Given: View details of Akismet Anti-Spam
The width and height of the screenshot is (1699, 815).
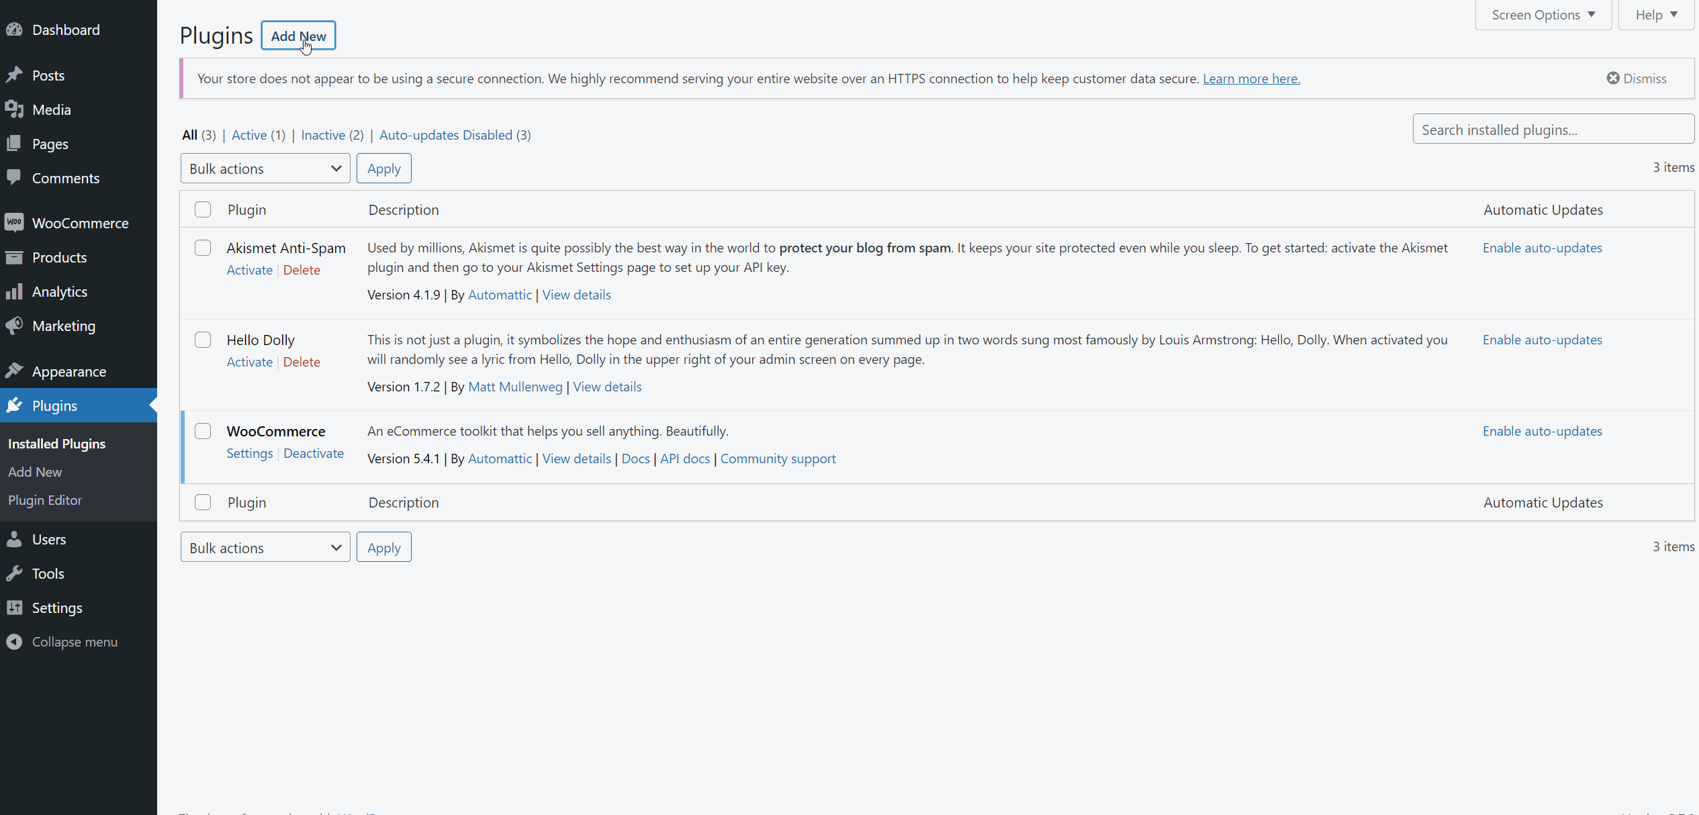Looking at the screenshot, I should [577, 295].
